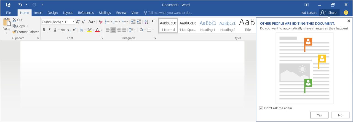Open the References tab
The image size is (353, 122).
(x=86, y=13)
